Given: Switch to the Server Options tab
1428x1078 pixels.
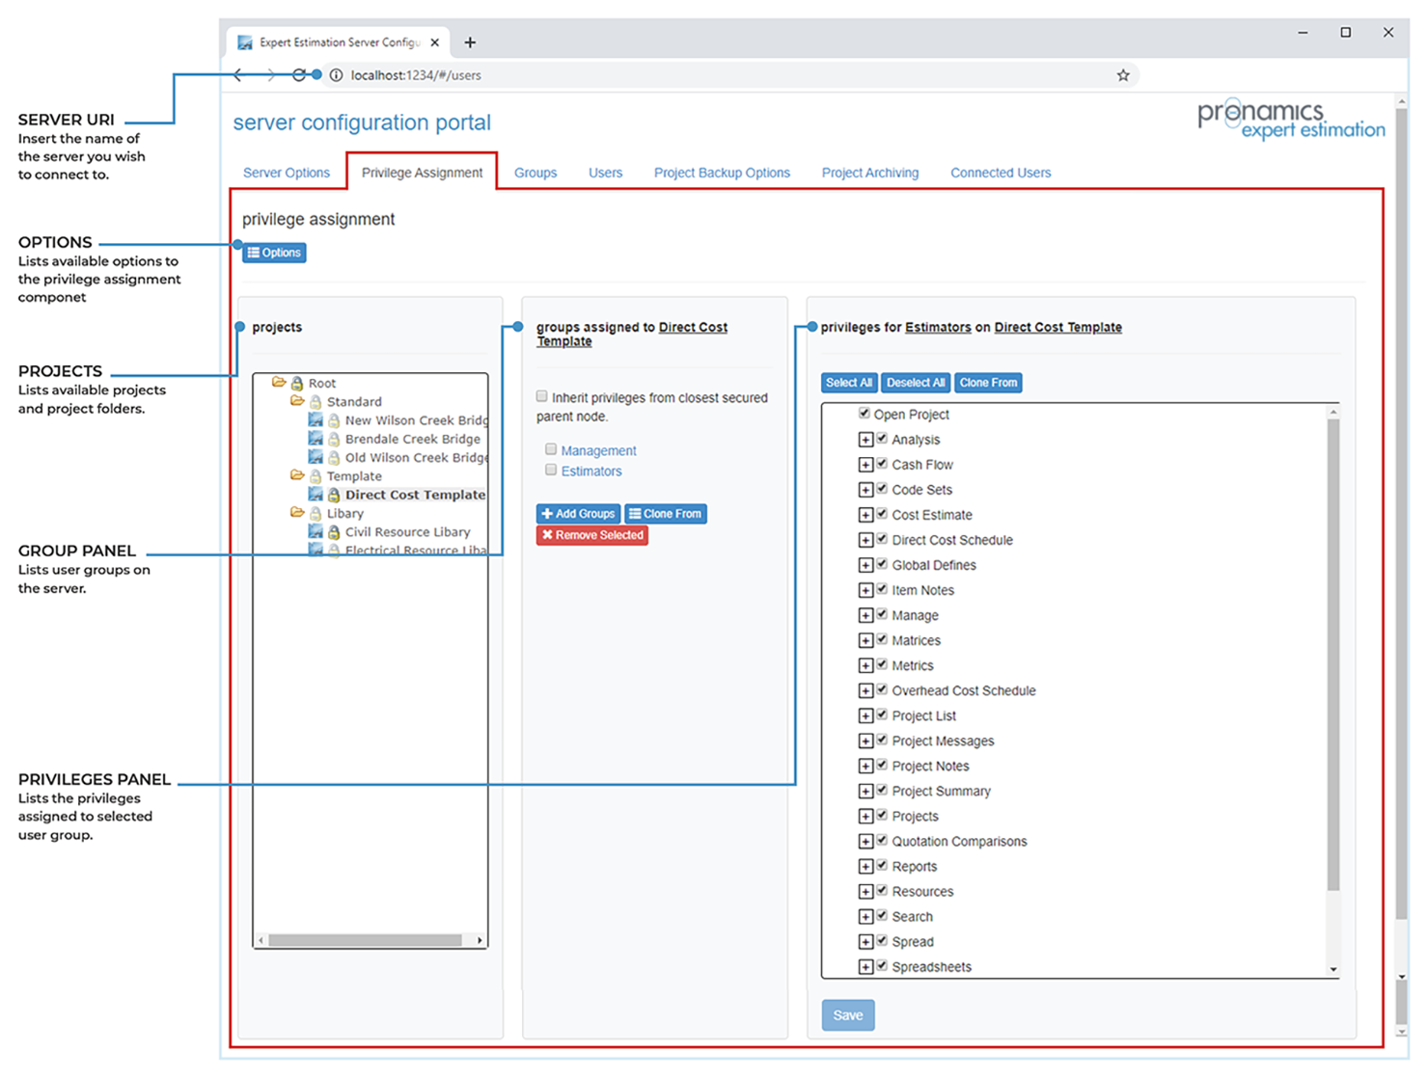Looking at the screenshot, I should (x=287, y=173).
